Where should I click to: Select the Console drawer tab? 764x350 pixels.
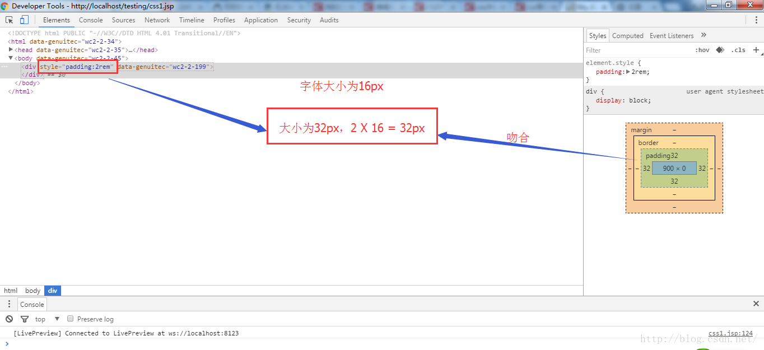pos(32,304)
